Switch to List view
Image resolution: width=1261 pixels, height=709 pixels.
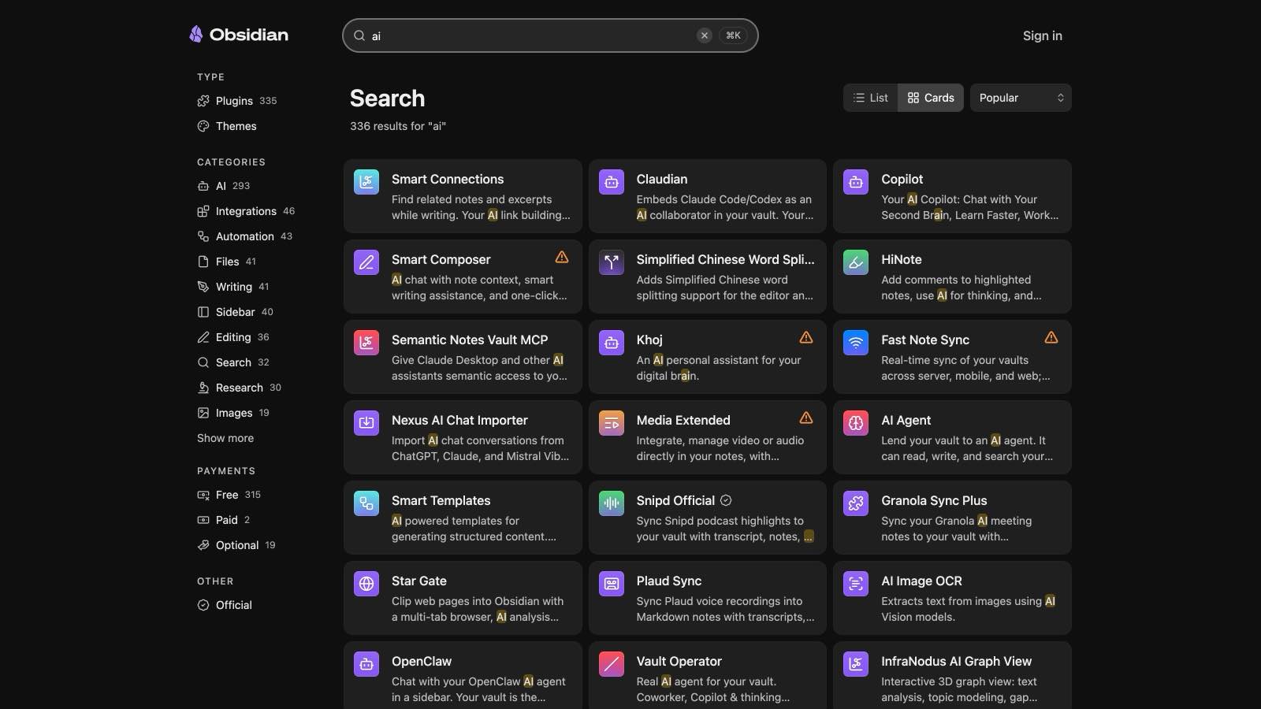point(870,98)
